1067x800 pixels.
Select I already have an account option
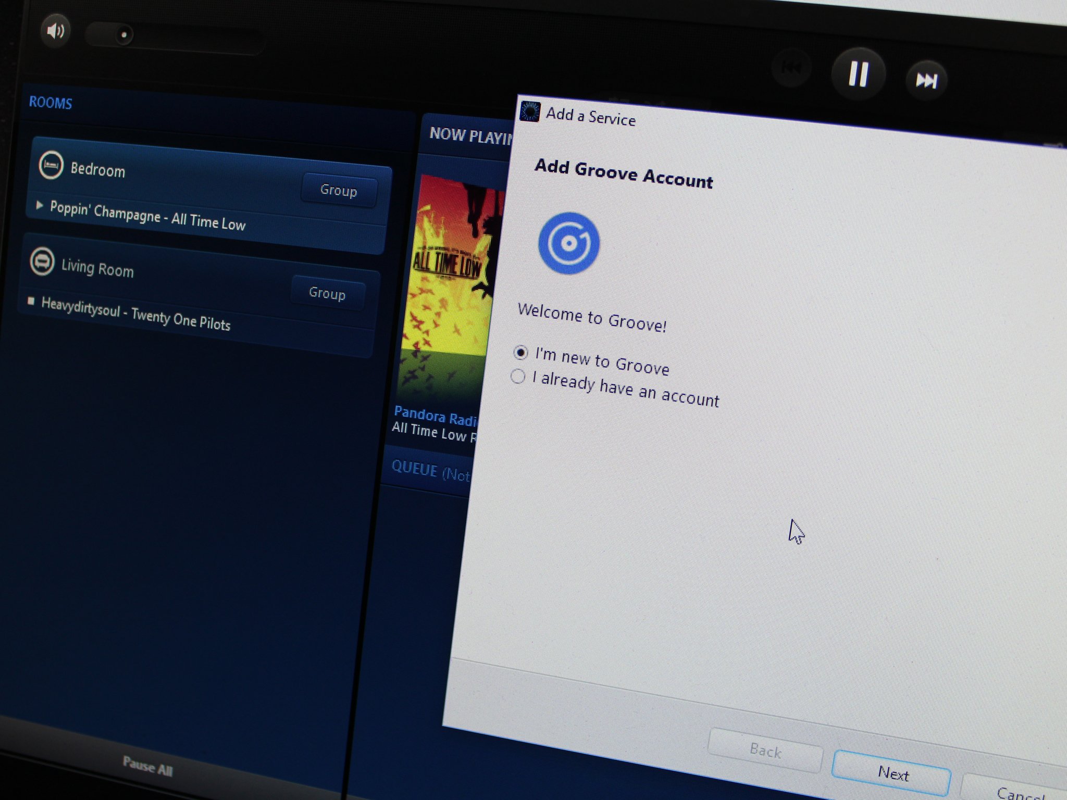tap(615, 389)
